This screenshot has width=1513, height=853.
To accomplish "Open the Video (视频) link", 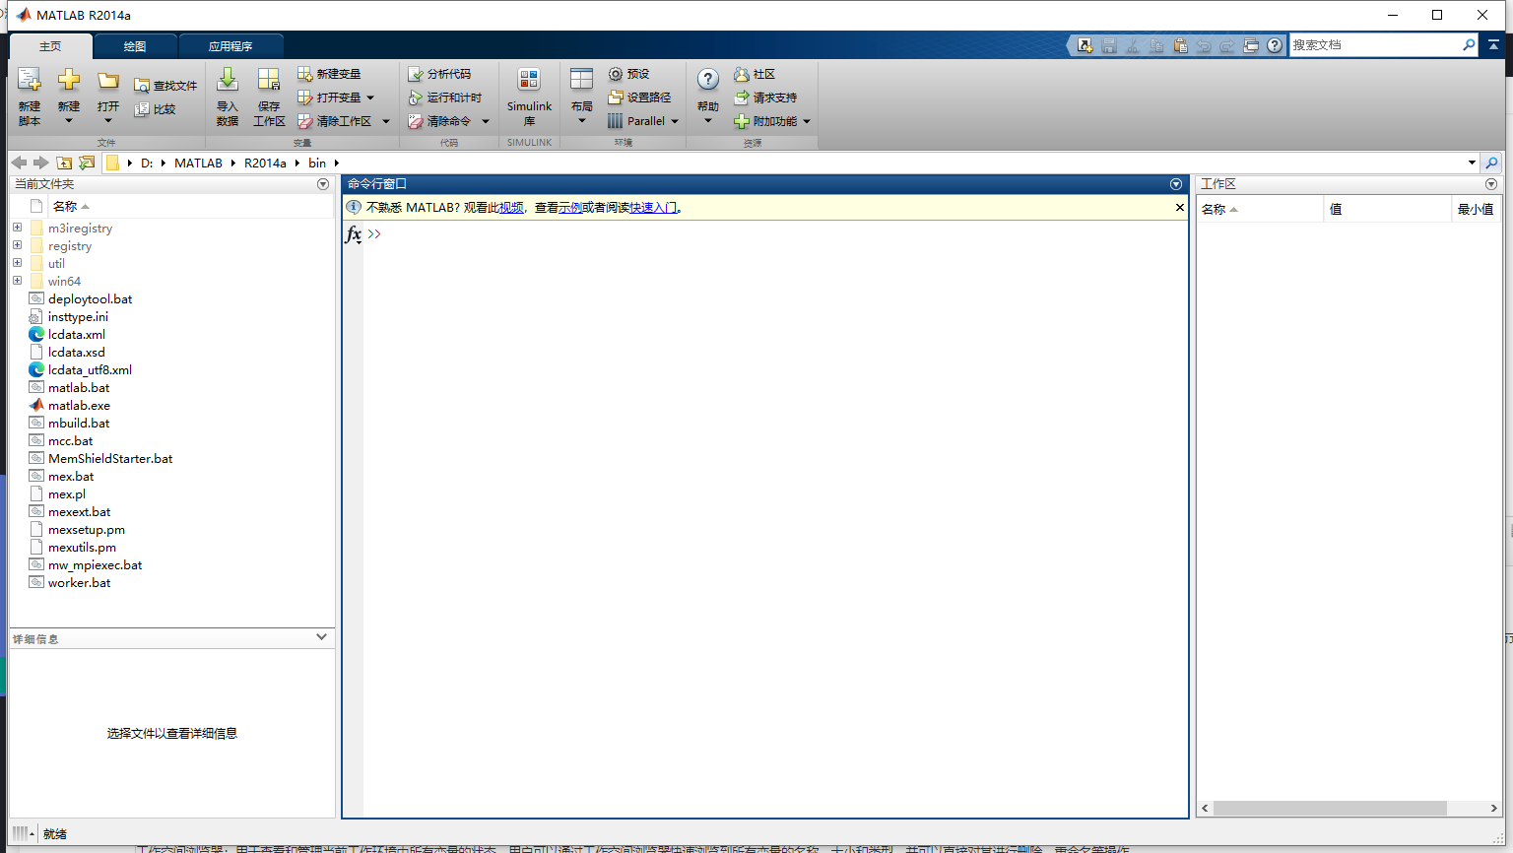I will pos(511,208).
